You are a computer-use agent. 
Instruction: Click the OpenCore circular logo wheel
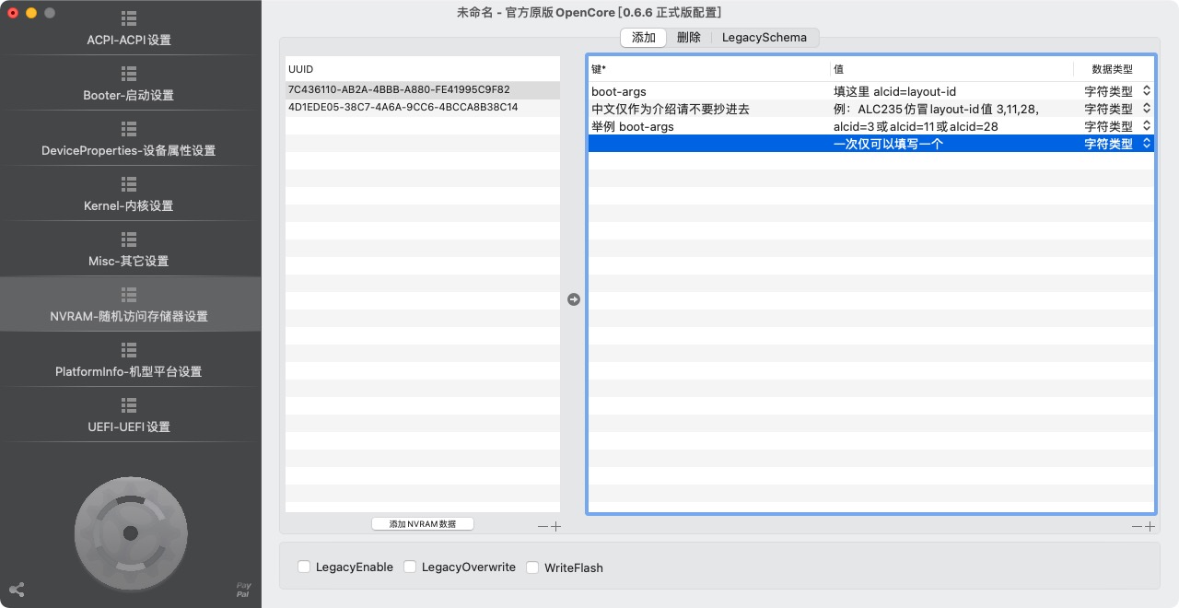131,532
